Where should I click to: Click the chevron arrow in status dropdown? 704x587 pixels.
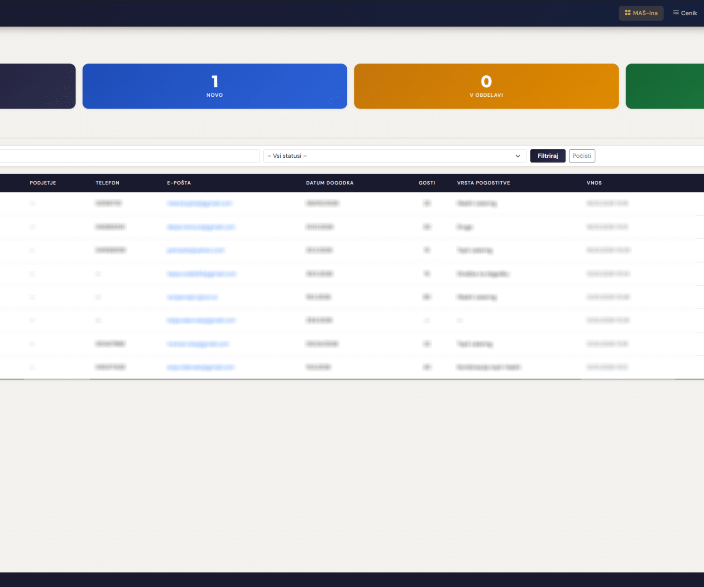(x=518, y=156)
